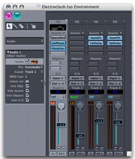
Task: Open the Track 3 Inserts menu
Action: click(x=96, y=33)
